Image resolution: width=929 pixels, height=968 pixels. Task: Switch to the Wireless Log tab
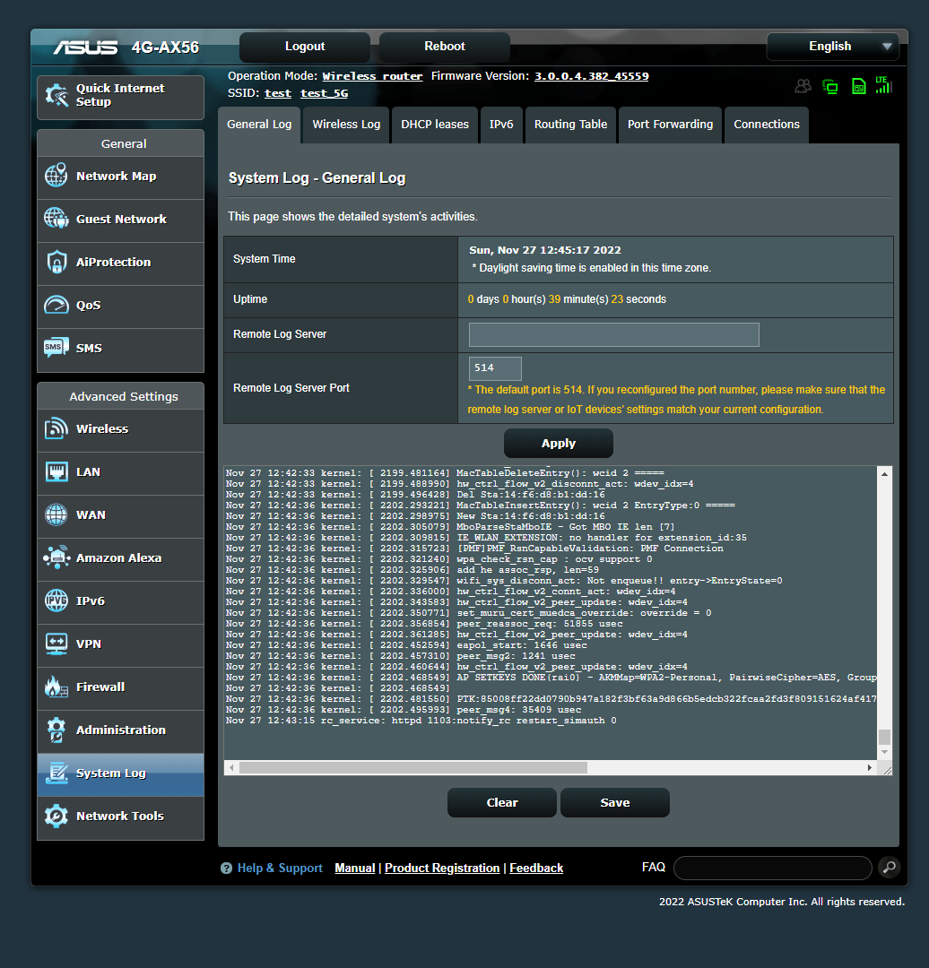346,125
